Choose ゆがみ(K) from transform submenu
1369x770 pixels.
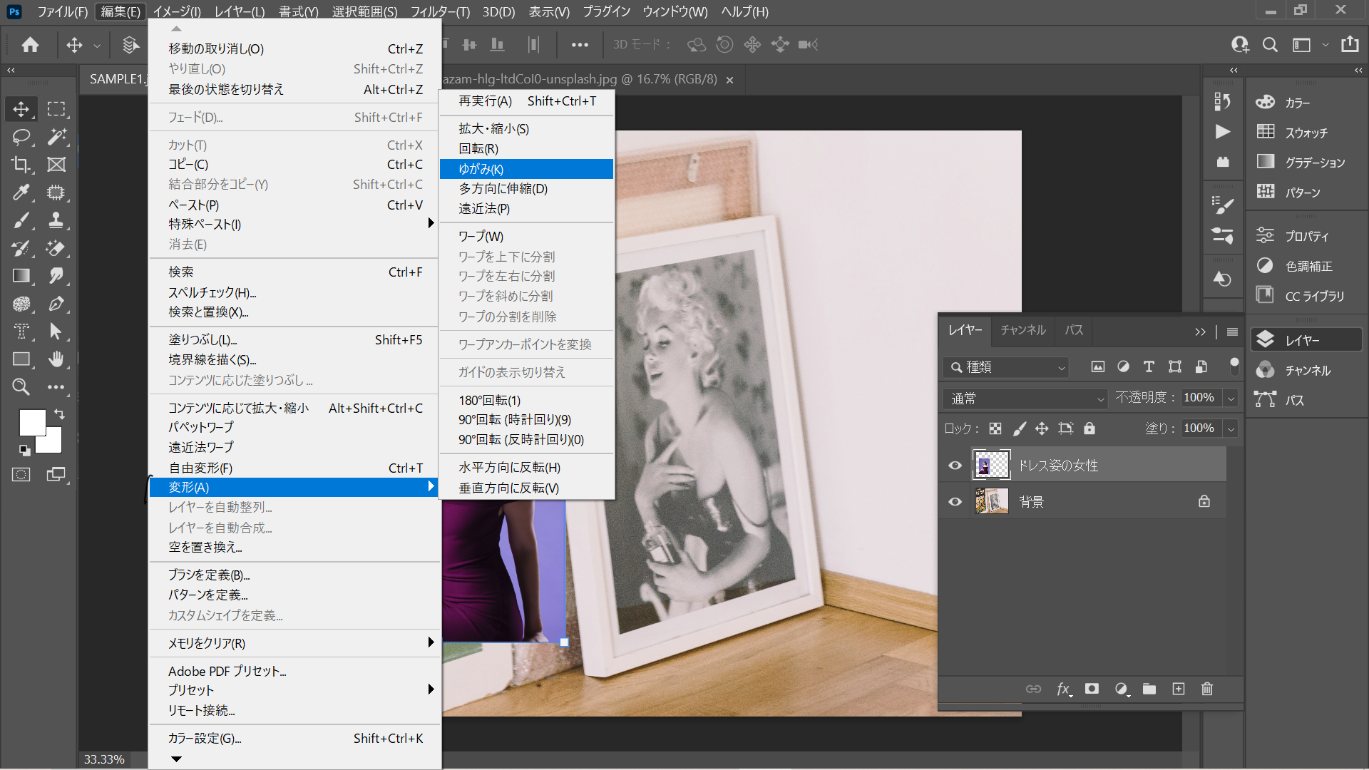526,169
